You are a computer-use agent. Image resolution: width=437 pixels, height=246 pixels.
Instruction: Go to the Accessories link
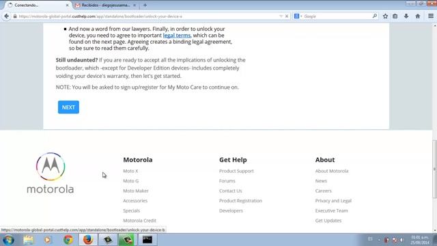point(135,200)
